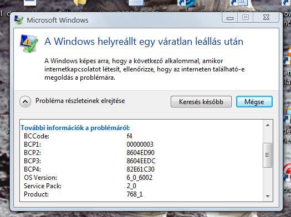The image size is (291, 217).
Task: Click the Mégse button
Action: tap(254, 101)
